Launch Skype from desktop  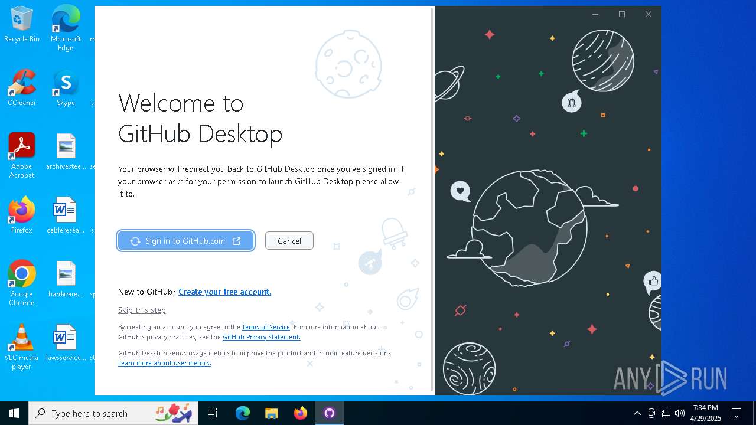click(x=66, y=88)
